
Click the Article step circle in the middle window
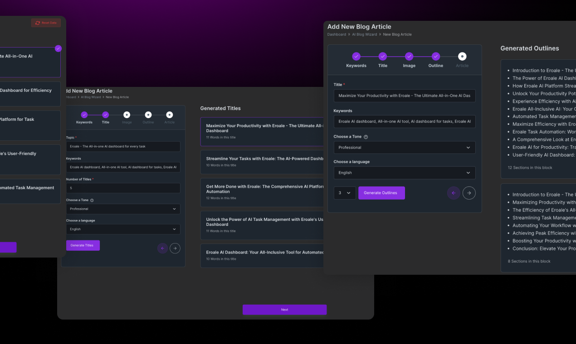tap(170, 115)
